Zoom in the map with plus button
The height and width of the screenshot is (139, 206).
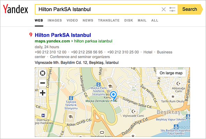tap(43, 93)
